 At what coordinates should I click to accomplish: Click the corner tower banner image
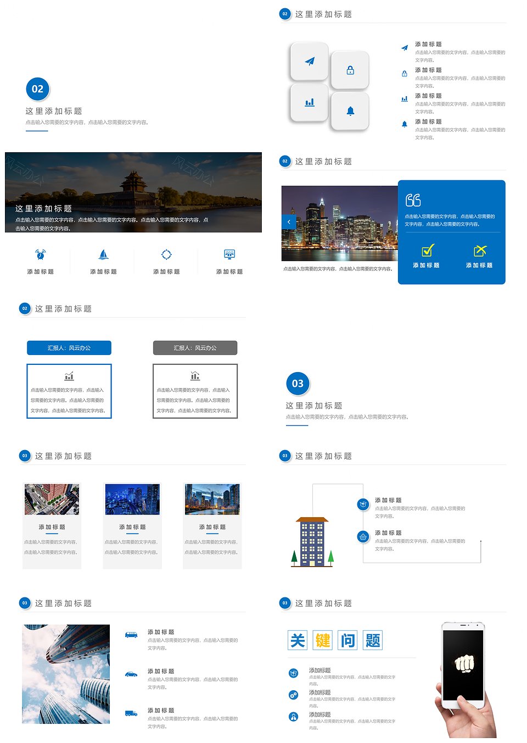(x=133, y=192)
